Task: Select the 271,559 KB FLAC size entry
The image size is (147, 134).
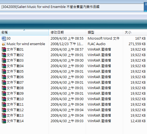Action: (137, 44)
